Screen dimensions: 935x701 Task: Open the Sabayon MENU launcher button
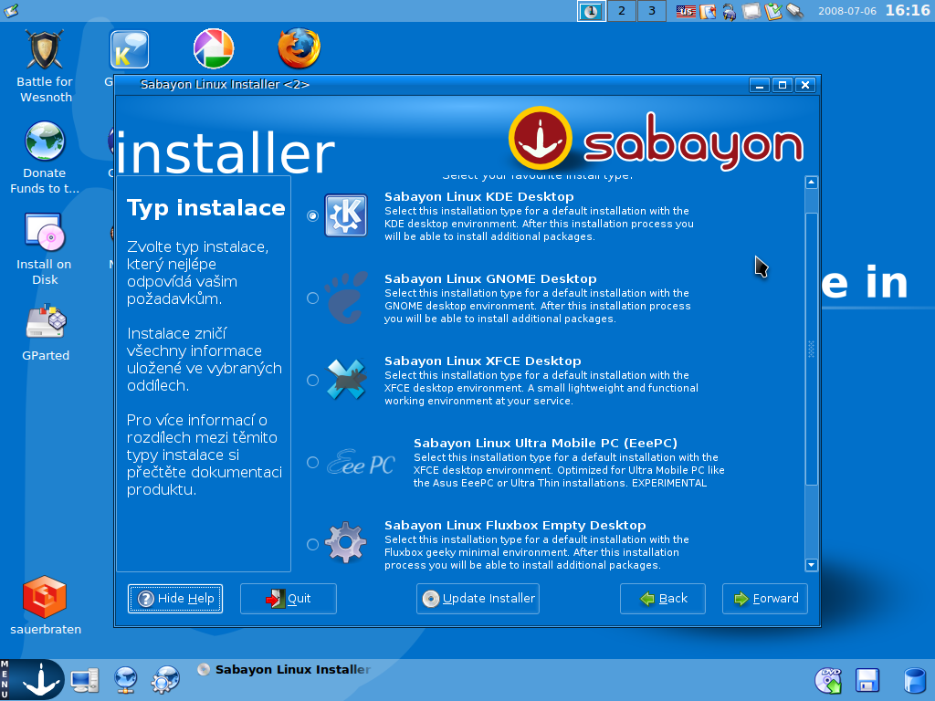point(32,679)
